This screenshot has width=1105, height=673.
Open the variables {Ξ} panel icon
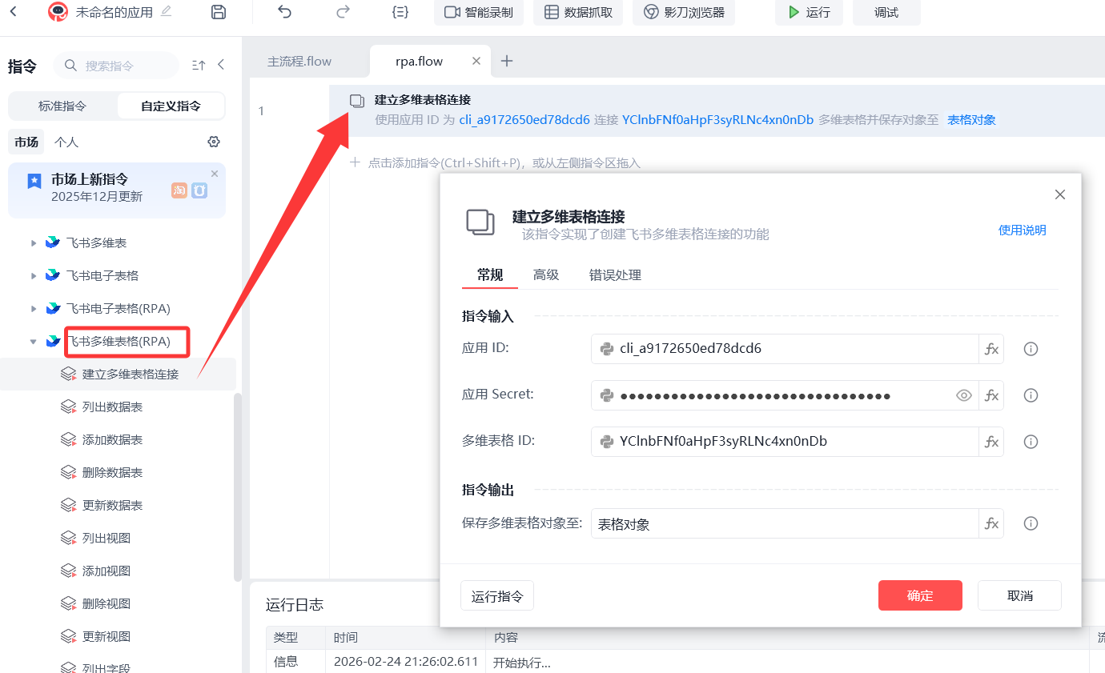point(400,12)
